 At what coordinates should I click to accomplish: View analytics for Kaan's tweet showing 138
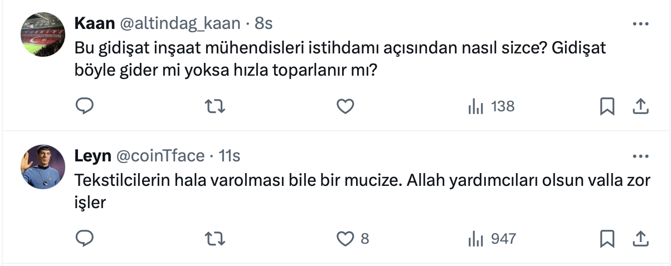tap(491, 106)
